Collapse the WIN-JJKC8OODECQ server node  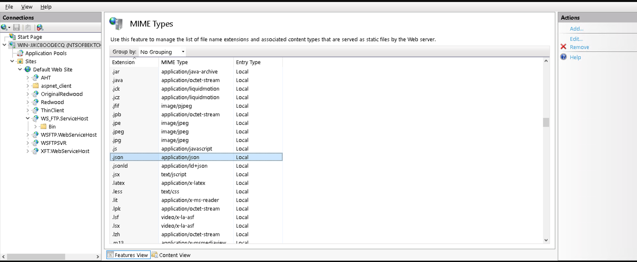pyautogui.click(x=4, y=45)
